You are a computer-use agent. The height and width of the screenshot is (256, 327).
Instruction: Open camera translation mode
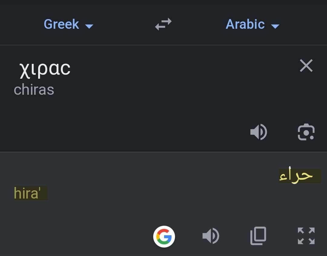pos(306,132)
